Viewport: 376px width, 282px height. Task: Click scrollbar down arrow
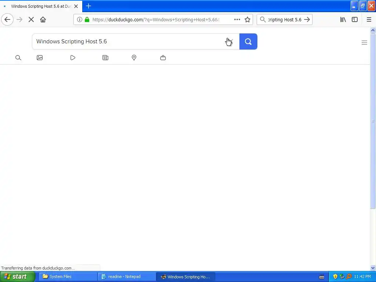coord(373,268)
